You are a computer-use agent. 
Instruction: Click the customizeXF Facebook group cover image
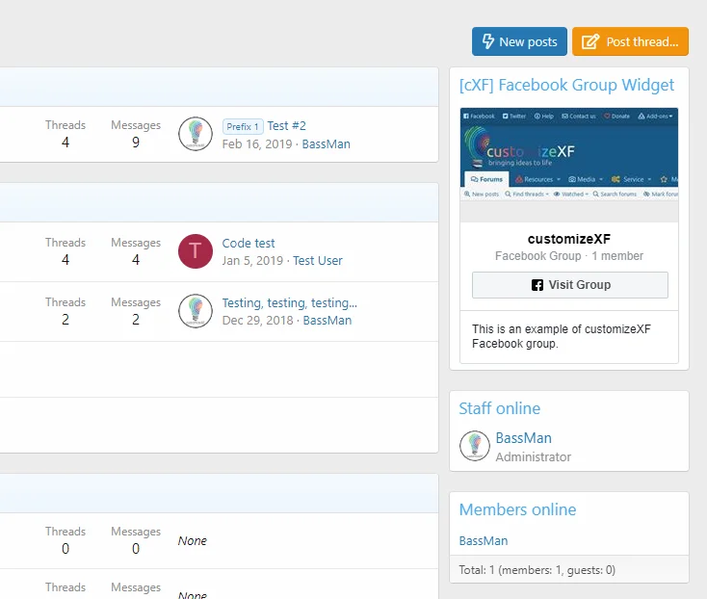568,154
